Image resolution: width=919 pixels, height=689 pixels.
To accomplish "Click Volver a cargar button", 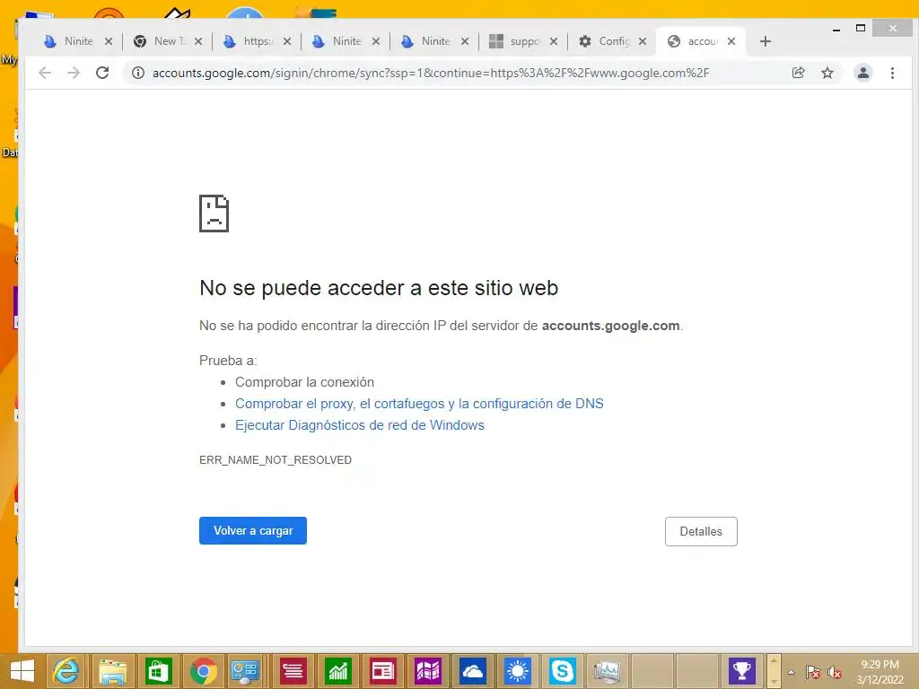I will tap(252, 531).
